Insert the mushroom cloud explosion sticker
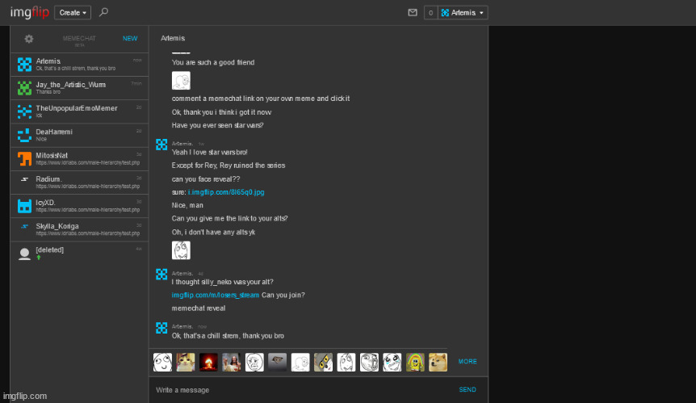This screenshot has width=696, height=403. (x=208, y=362)
